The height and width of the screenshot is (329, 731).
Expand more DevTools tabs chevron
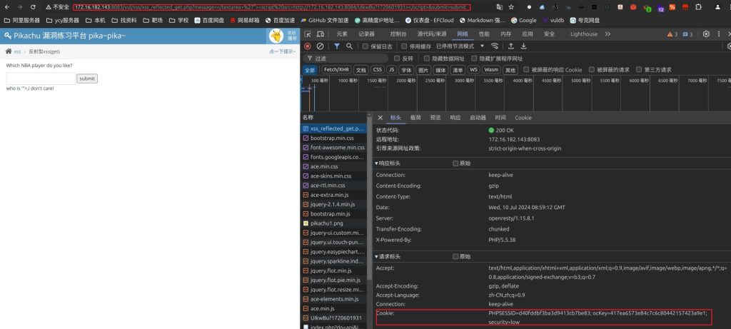point(608,34)
